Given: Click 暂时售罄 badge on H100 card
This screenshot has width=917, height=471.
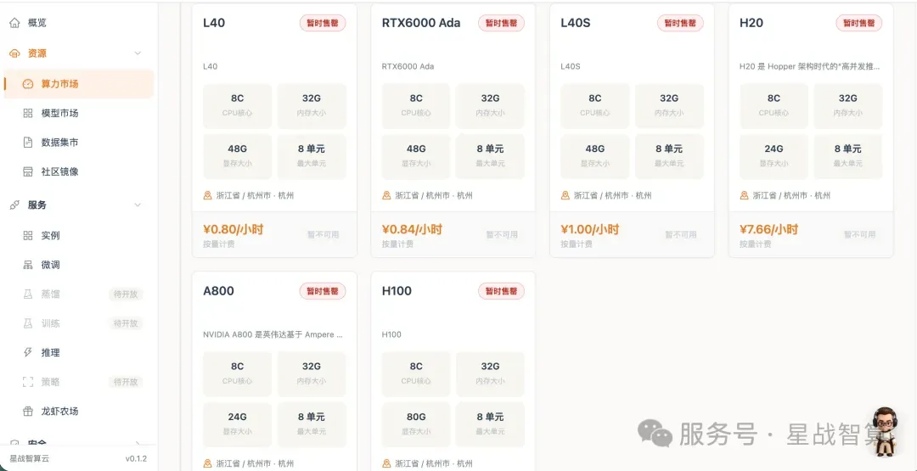Looking at the screenshot, I should 502,291.
